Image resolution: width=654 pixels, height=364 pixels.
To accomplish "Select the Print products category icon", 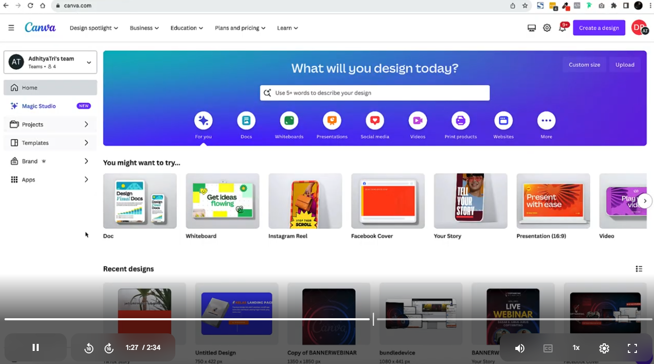I will (461, 121).
